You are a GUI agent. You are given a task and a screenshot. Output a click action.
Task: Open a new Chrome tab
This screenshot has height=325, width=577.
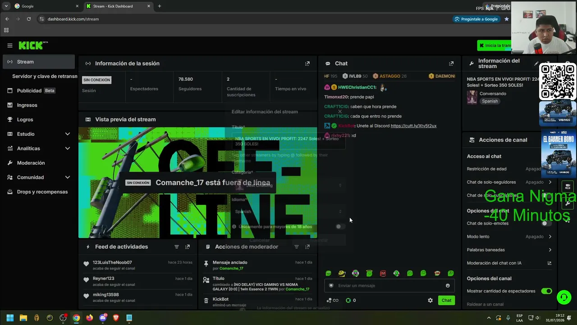[160, 6]
